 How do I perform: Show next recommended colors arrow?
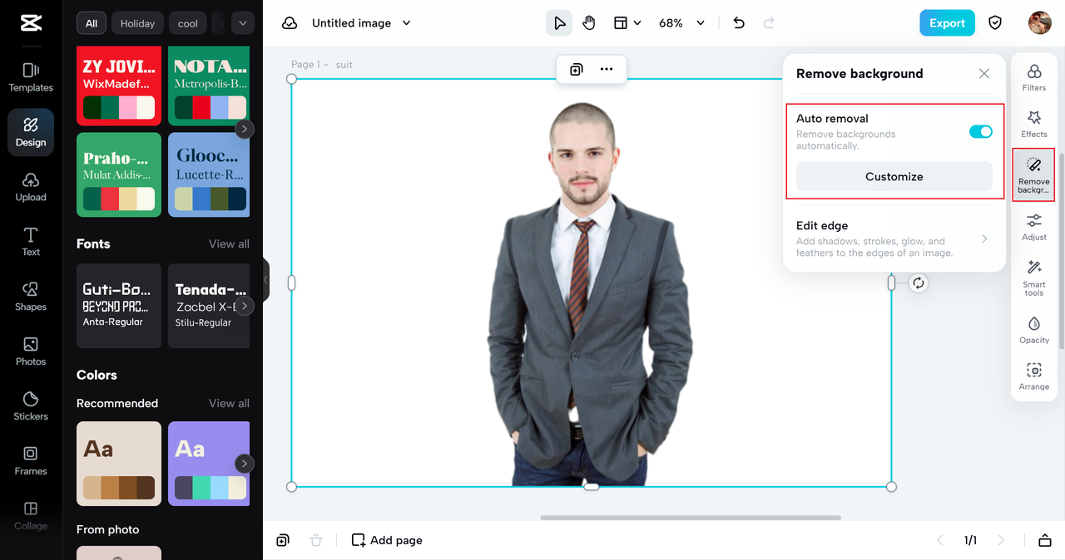244,463
